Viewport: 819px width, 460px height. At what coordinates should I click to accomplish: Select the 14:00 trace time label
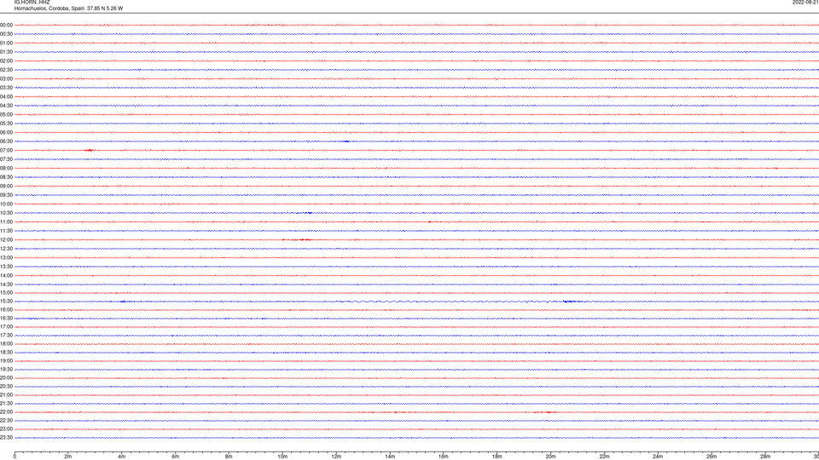6,275
